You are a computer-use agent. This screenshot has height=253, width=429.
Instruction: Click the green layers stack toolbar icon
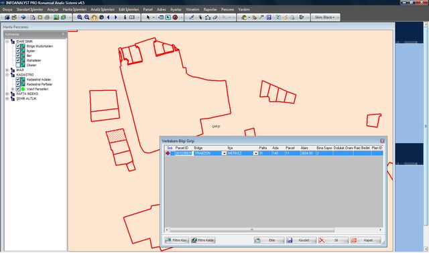click(64, 17)
